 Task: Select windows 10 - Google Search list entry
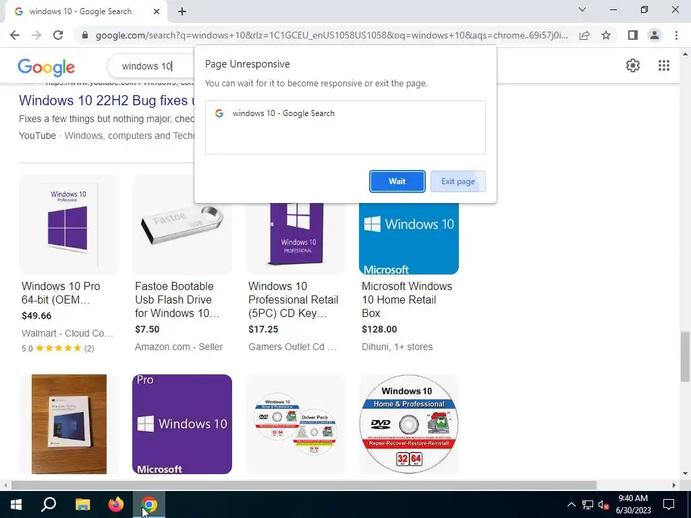345,113
